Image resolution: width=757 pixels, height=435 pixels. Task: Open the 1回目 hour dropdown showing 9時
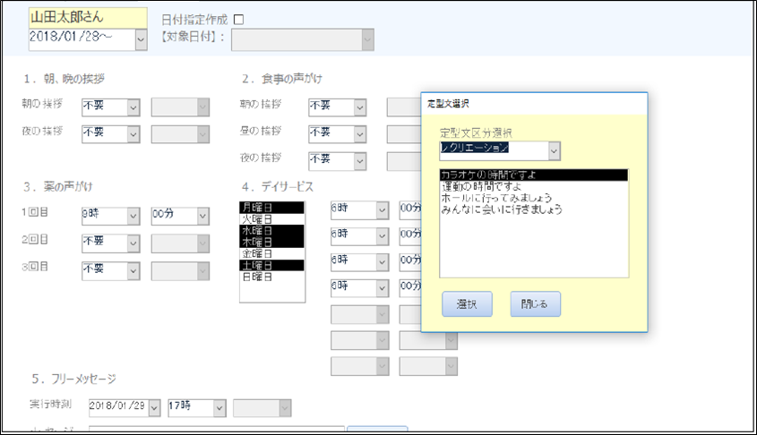[x=133, y=216]
